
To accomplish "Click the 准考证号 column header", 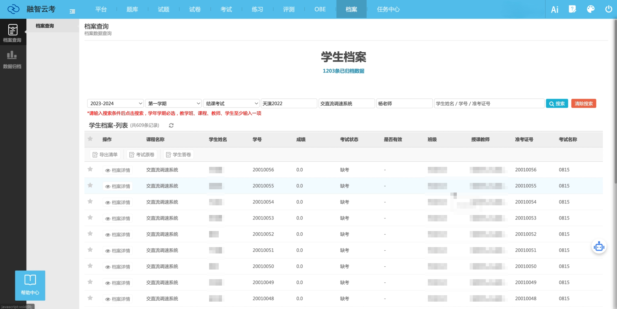I will point(524,139).
